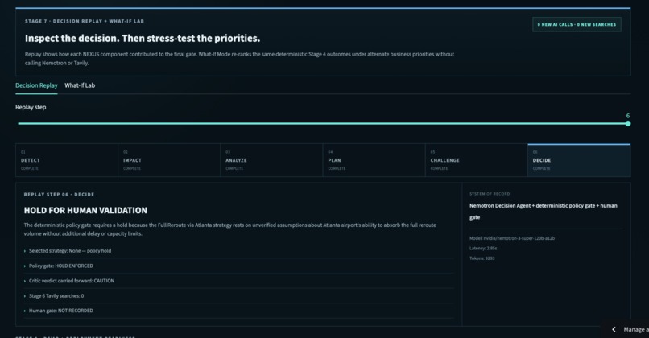
Task: Expand the Selected strategy row chevron
Action: 25,251
